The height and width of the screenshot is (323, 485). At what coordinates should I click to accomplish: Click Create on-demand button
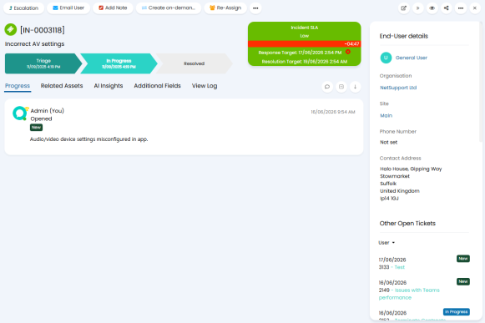pyautogui.click(x=169, y=8)
